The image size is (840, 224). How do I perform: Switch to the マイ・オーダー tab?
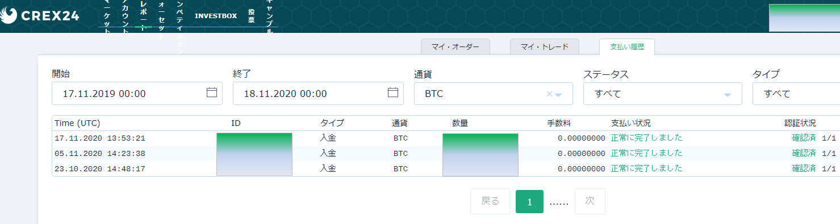[x=455, y=47]
